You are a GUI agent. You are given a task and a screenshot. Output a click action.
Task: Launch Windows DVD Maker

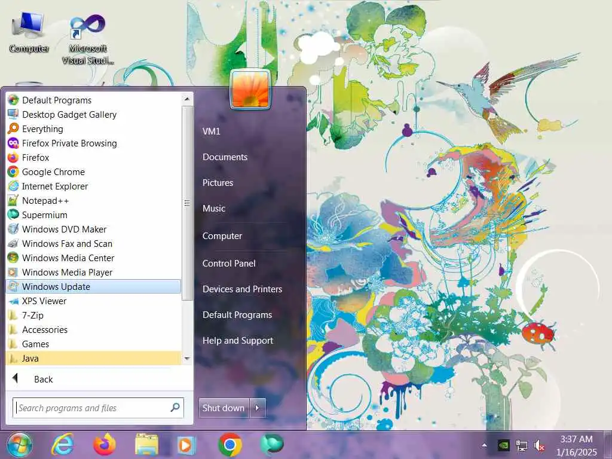coord(93,229)
